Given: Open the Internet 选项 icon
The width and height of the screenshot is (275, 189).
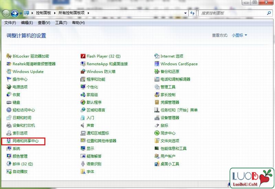Looking at the screenshot, I should coord(157,56).
